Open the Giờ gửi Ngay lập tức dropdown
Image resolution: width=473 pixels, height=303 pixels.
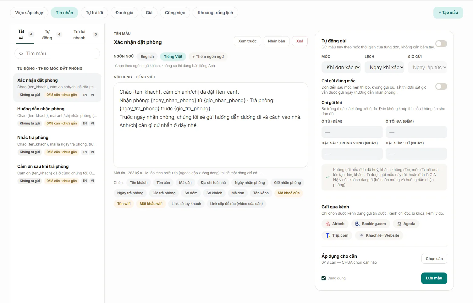coord(427,67)
